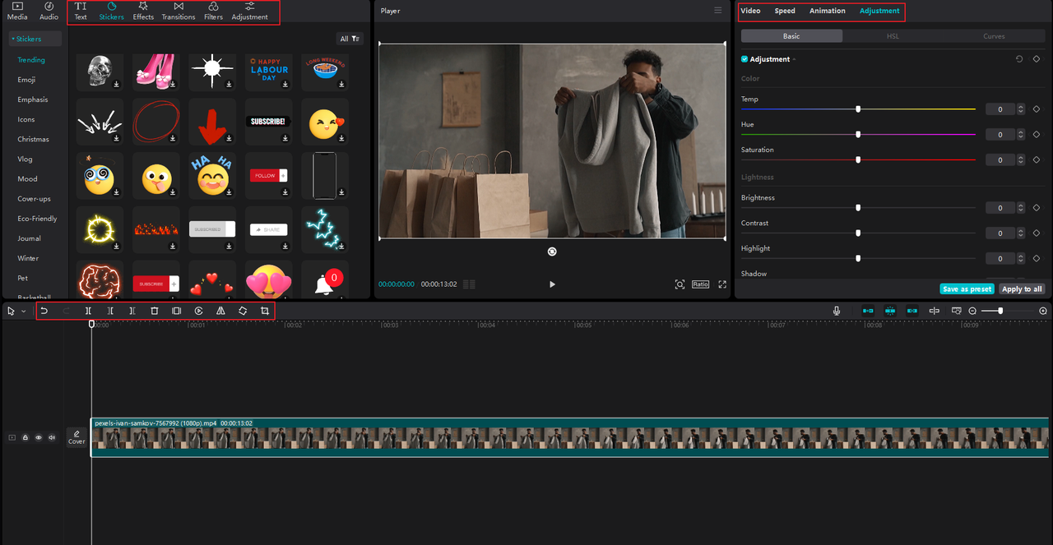The image size is (1053, 545).
Task: Open the Adjustment panel in top toolbar
Action: [249, 11]
